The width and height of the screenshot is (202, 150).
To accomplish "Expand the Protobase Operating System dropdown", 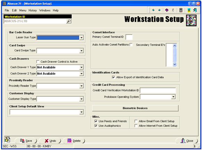I will point(173,97).
